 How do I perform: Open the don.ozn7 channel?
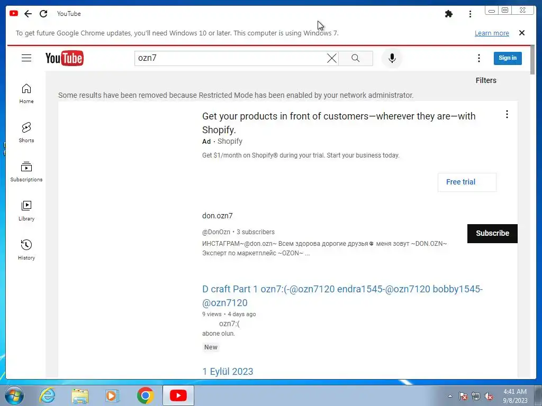[x=218, y=216]
